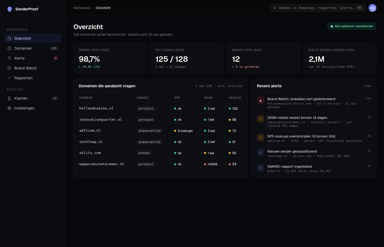Image resolution: width=384 pixels, height=247 pixels.
Task: Open Overzicht in the sidebar
Action: (x=33, y=38)
